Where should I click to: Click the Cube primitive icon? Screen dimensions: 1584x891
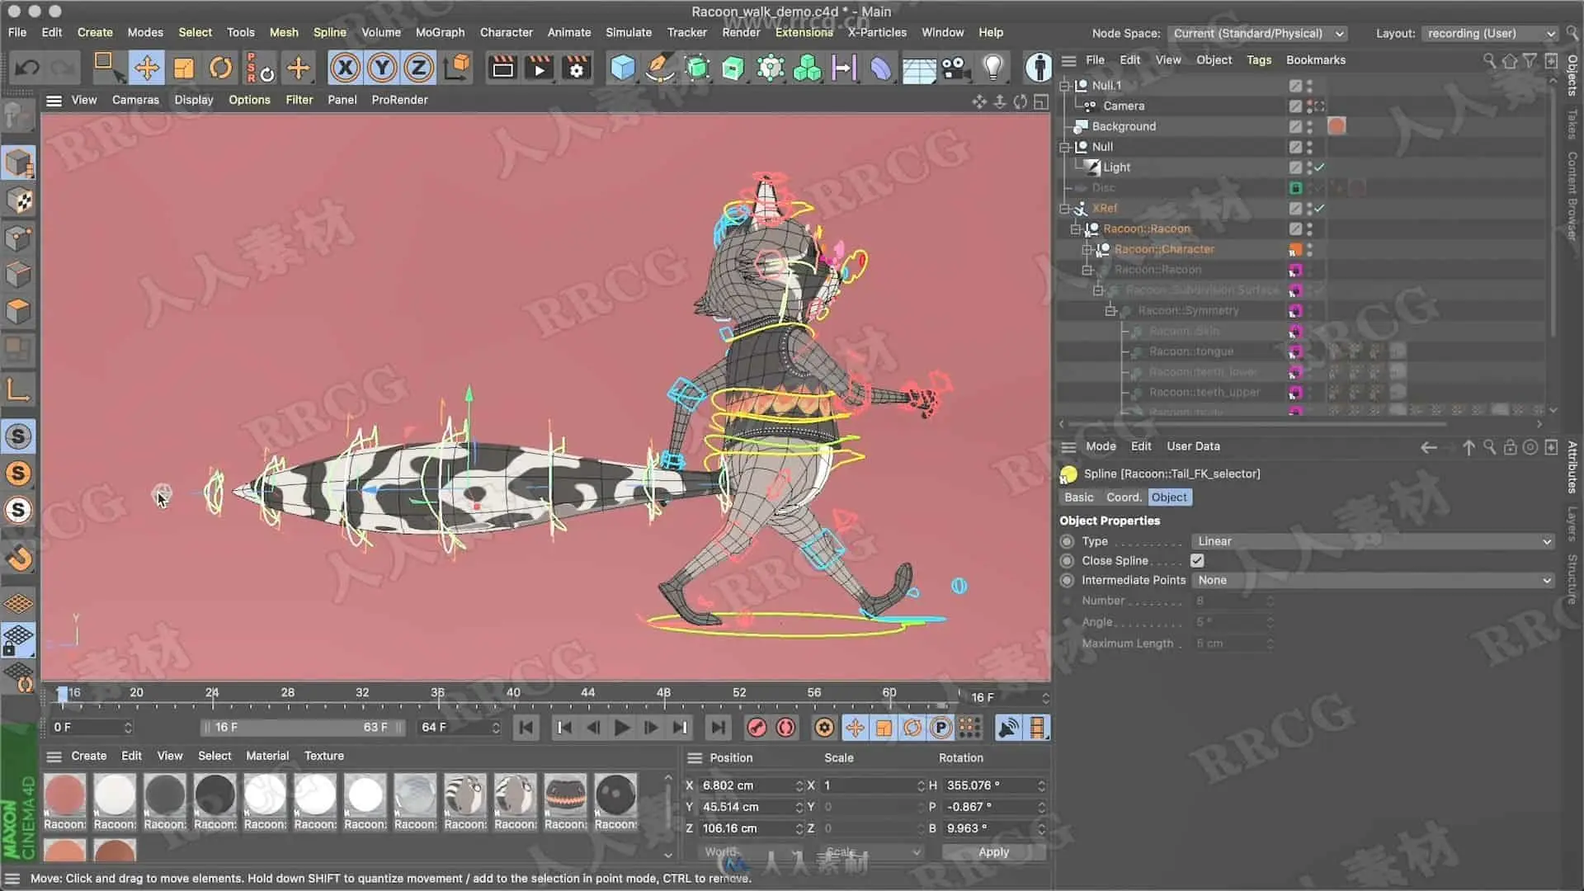623,68
